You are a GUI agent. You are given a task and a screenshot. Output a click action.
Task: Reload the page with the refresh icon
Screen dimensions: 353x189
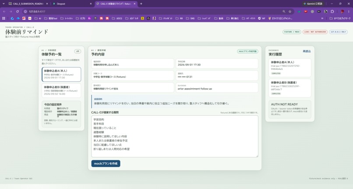(18, 11)
